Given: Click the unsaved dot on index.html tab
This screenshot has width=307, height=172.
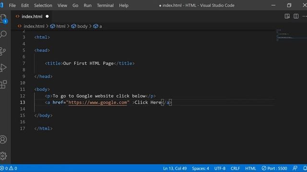Looking at the screenshot, I should click(47, 16).
